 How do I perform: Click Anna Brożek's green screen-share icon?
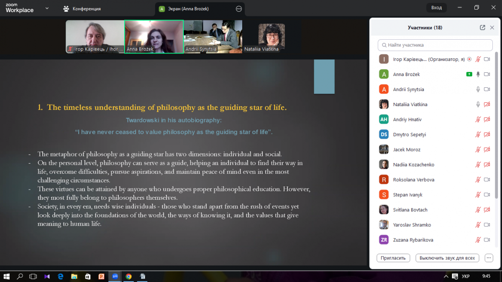[469, 74]
